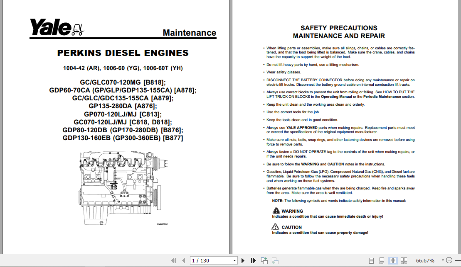
Task: Click the 1004-42 (AR) engine models line
Action: [123, 68]
